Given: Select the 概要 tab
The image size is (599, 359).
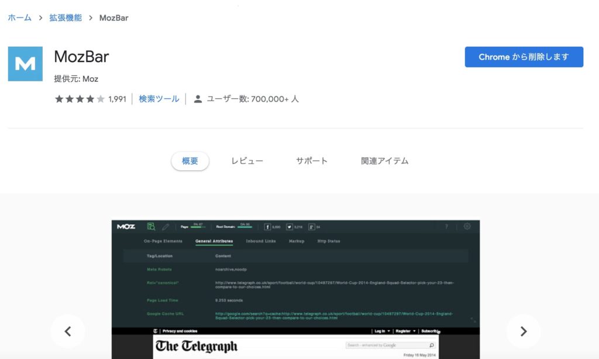Looking at the screenshot, I should click(190, 161).
